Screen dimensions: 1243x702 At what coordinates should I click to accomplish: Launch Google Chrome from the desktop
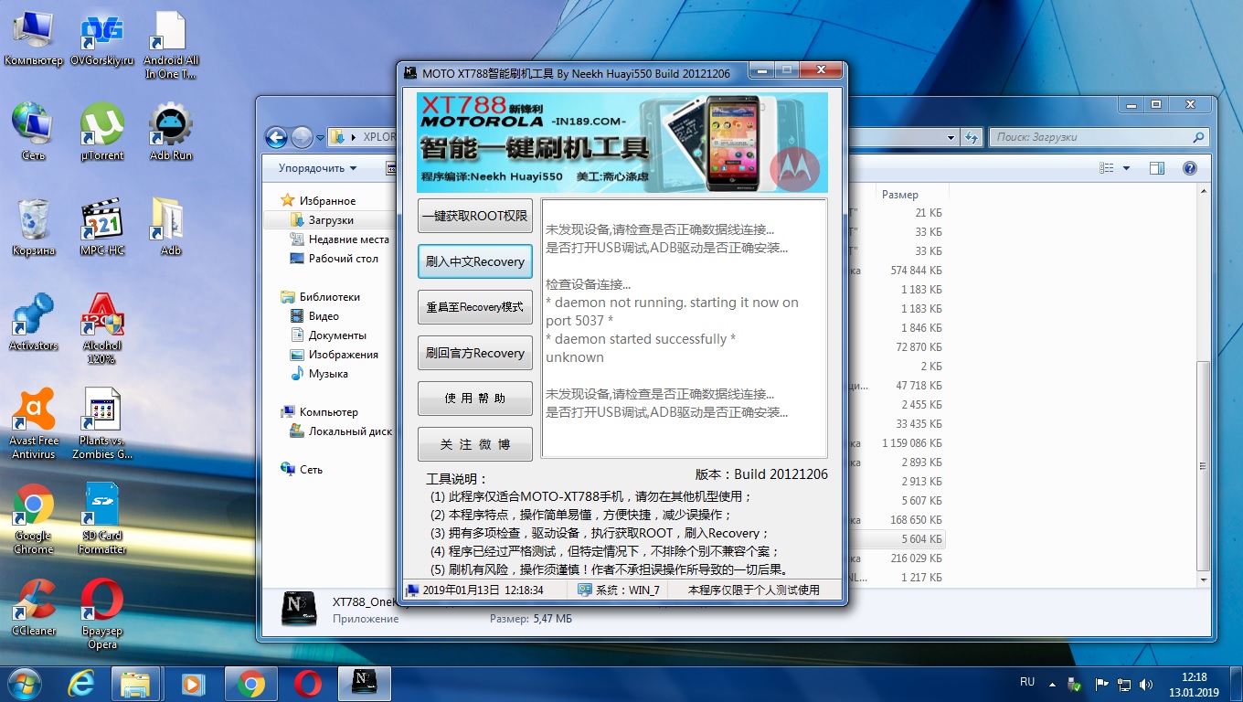pyautogui.click(x=34, y=518)
